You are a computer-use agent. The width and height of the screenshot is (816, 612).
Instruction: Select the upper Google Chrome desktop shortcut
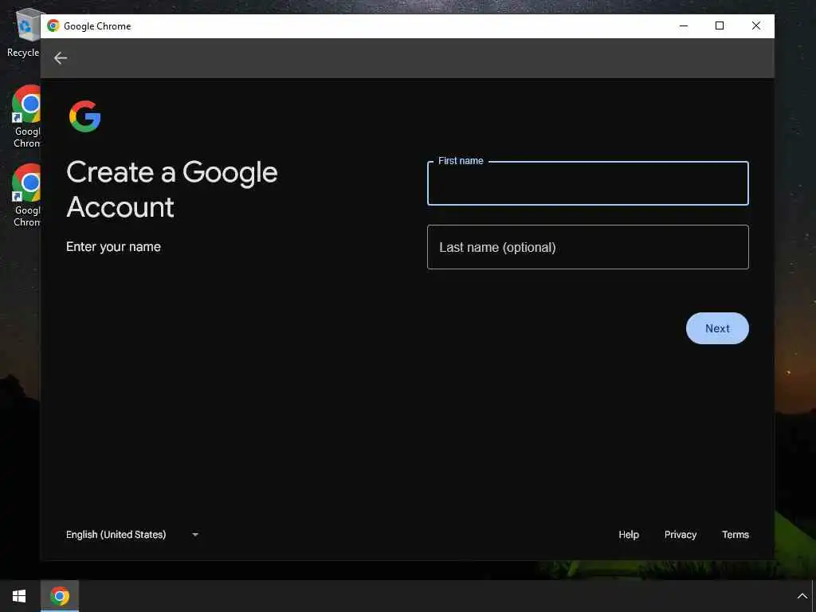tap(26, 116)
